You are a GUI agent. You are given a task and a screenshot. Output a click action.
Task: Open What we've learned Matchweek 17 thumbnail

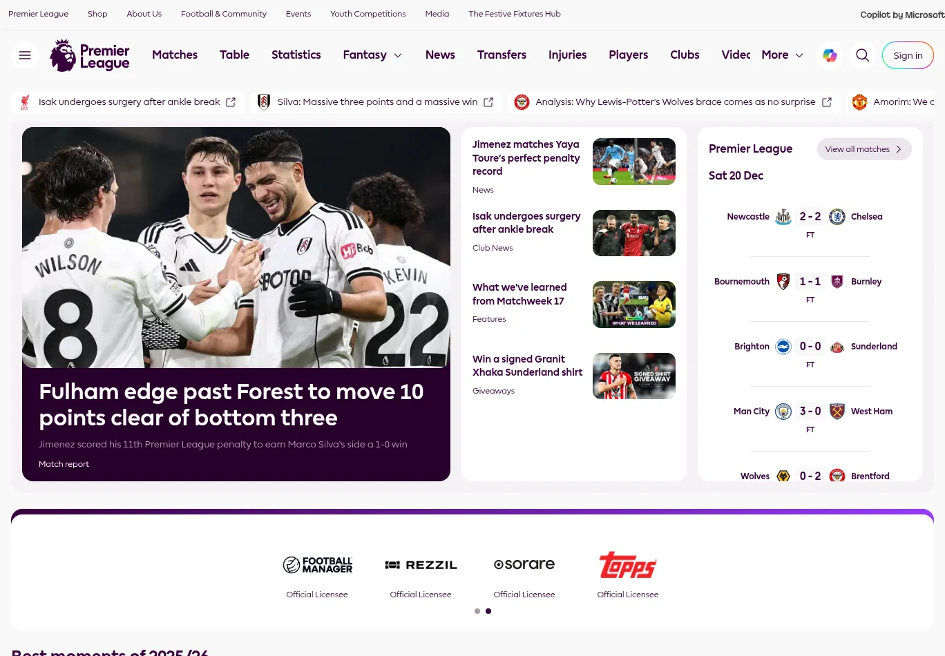point(634,305)
